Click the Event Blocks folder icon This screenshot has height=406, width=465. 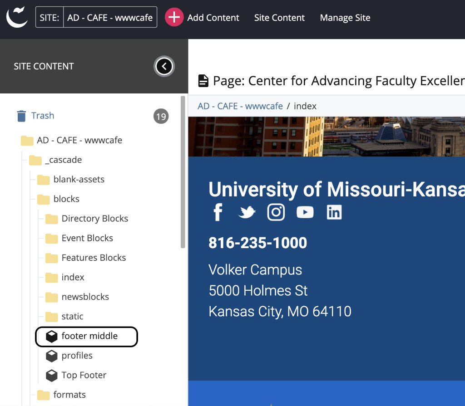click(52, 238)
